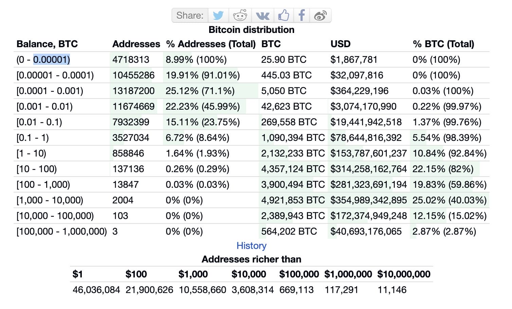Screen dimensions: 512x309
Task: Click the Bitcoin distribution title
Action: [x=251, y=30]
